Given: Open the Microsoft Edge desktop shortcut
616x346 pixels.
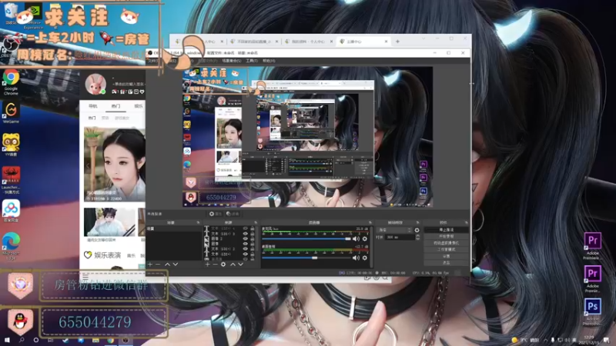Looking at the screenshot, I should 11,245.
